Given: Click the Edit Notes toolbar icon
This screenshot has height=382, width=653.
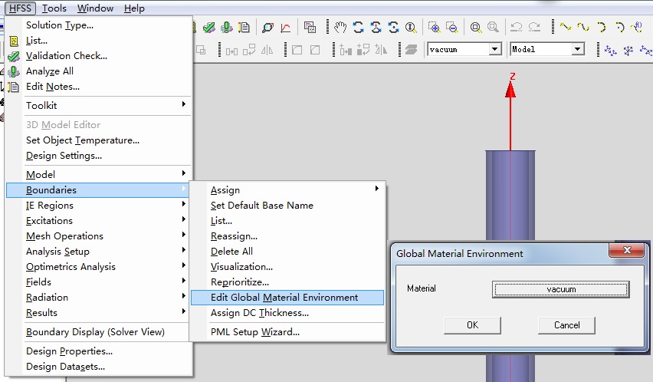Looking at the screenshot, I should point(244,28).
